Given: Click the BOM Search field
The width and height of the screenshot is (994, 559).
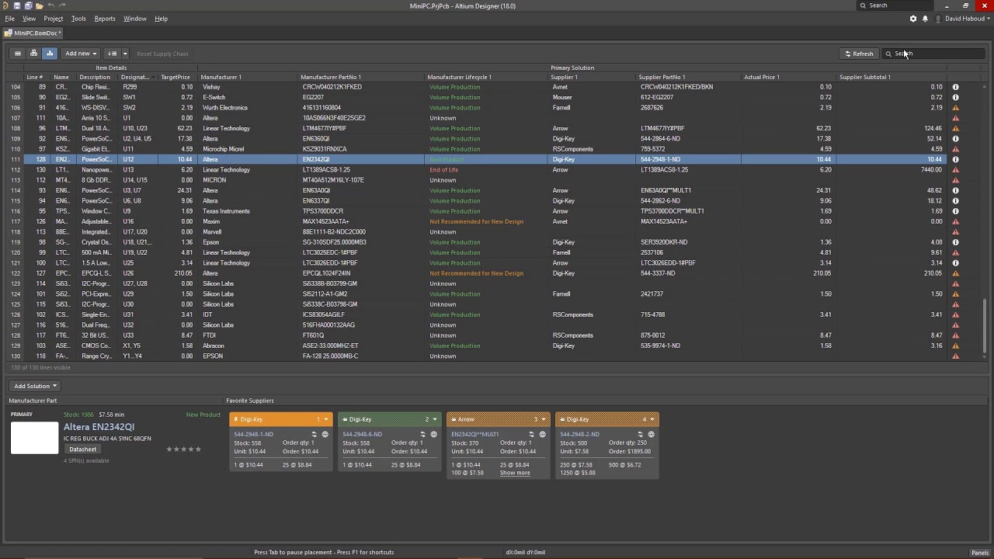Looking at the screenshot, I should pyautogui.click(x=934, y=54).
